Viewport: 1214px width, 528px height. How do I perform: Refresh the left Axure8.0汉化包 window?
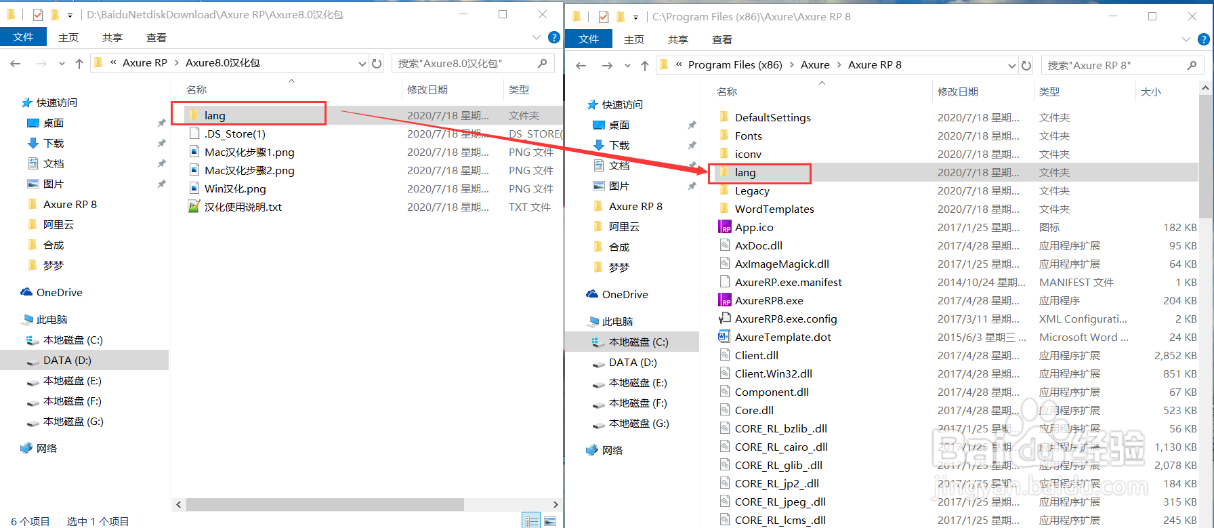[377, 63]
